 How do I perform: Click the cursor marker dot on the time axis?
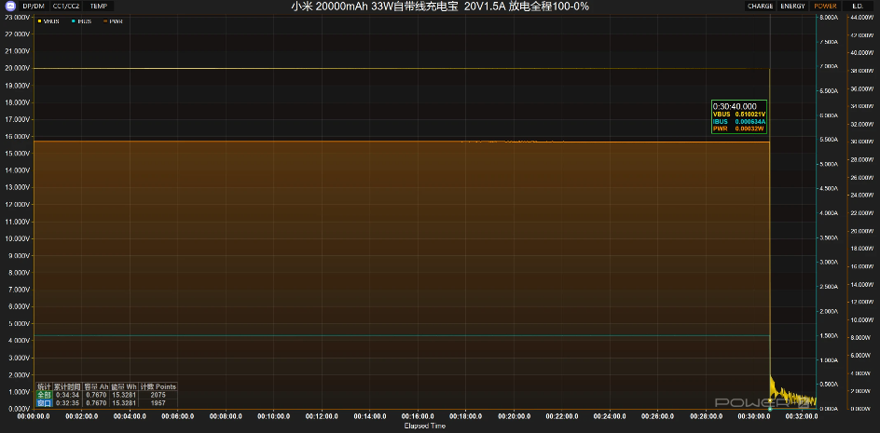coord(769,409)
